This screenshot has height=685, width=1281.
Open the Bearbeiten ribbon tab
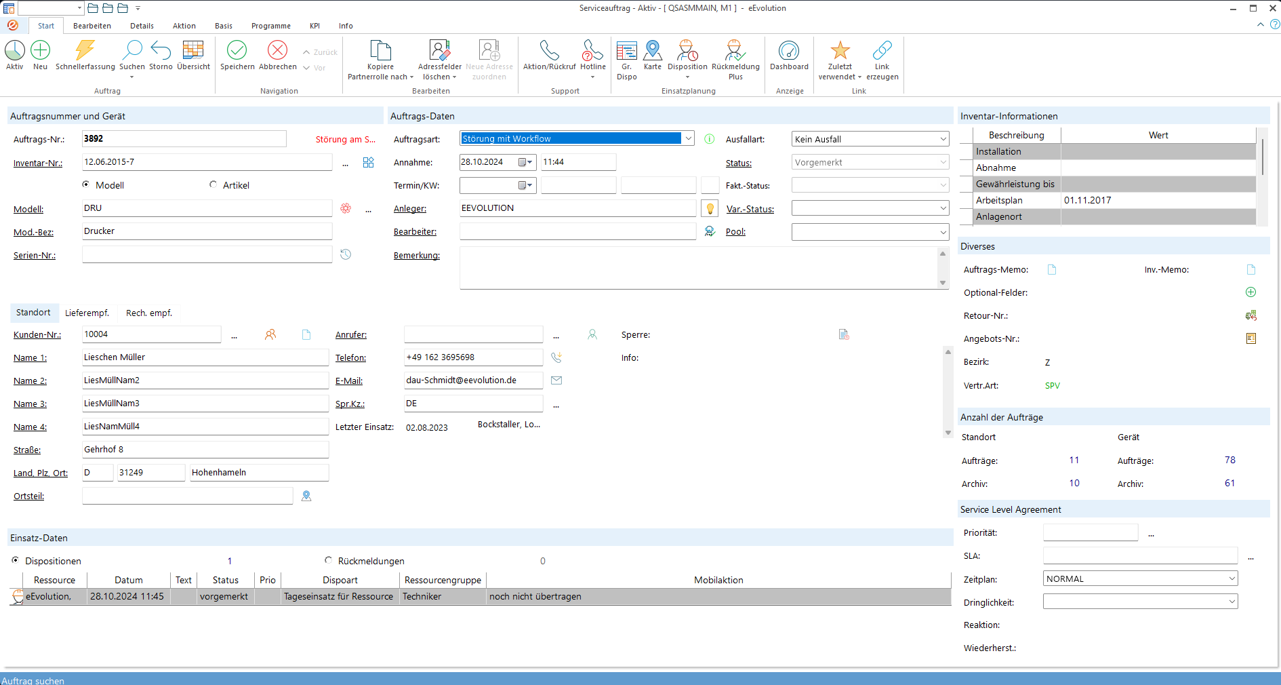(92, 26)
